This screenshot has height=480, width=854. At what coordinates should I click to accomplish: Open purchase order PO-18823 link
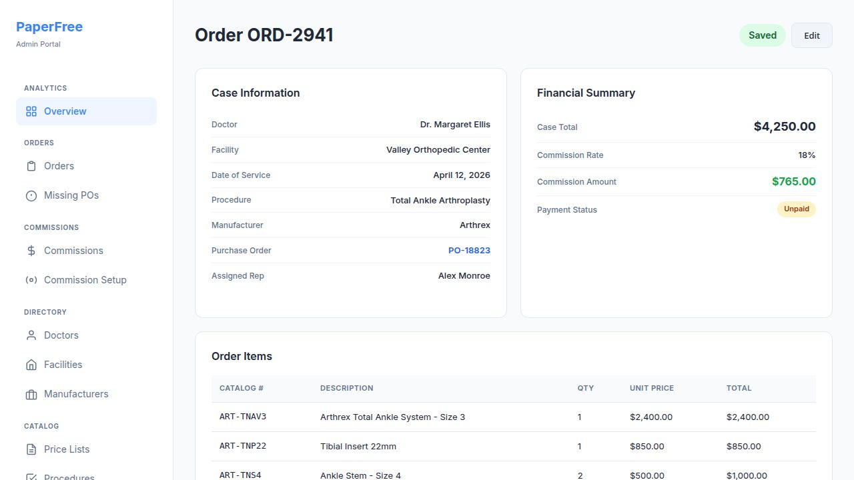pos(469,251)
